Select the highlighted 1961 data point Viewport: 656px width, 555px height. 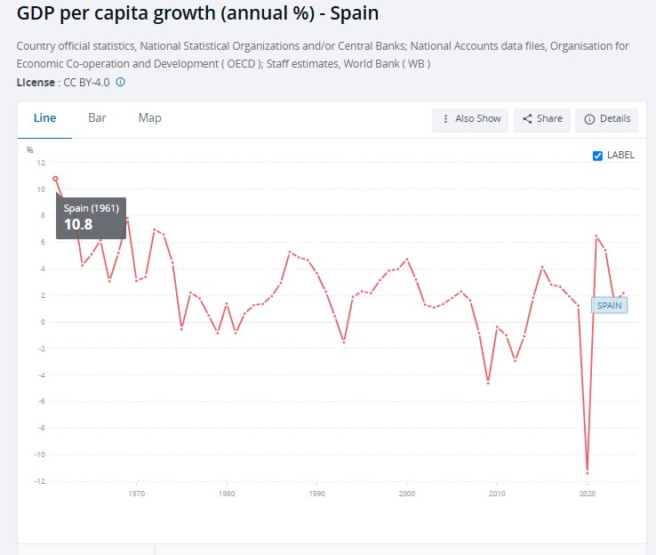(55, 179)
